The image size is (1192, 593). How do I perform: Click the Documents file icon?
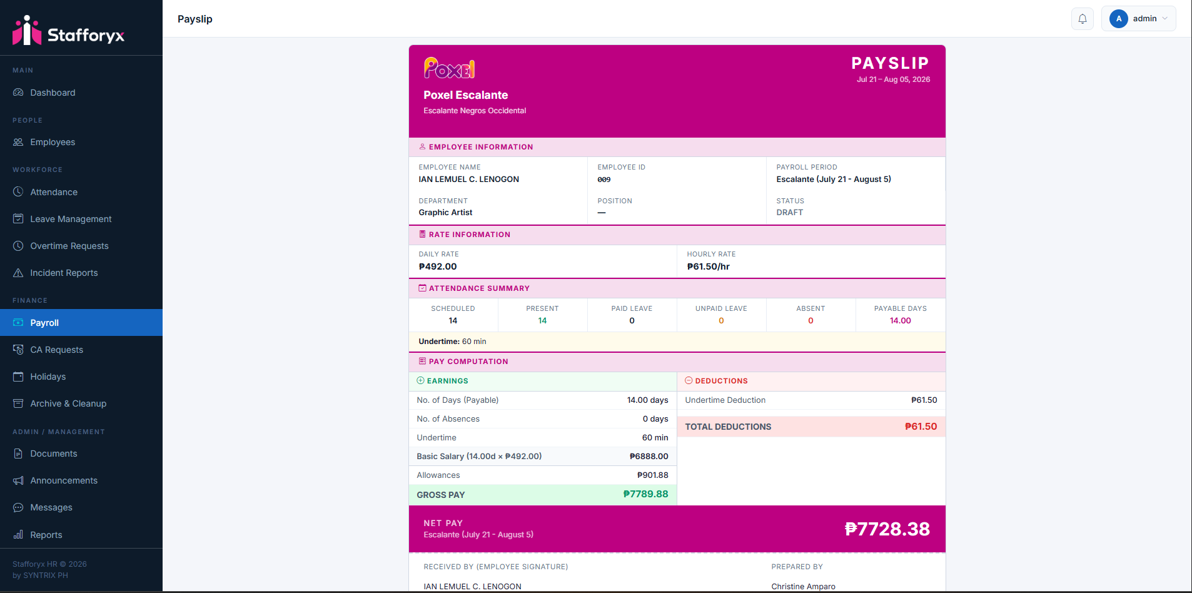click(x=18, y=454)
